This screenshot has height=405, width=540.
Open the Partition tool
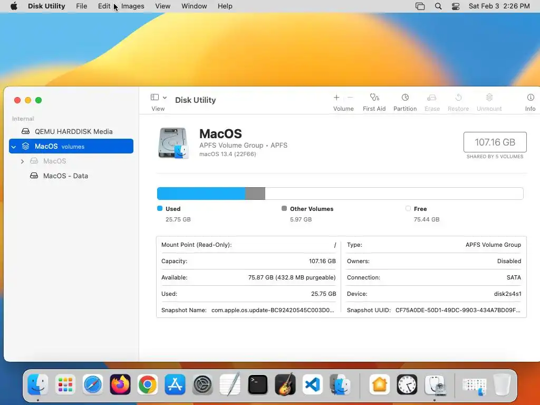coord(405,98)
